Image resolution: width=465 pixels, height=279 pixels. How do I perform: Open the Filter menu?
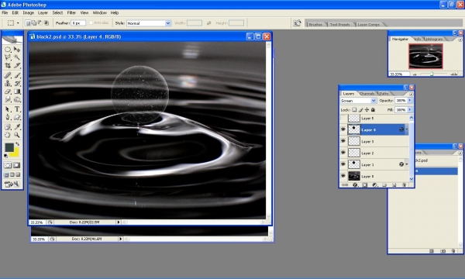[x=71, y=12]
